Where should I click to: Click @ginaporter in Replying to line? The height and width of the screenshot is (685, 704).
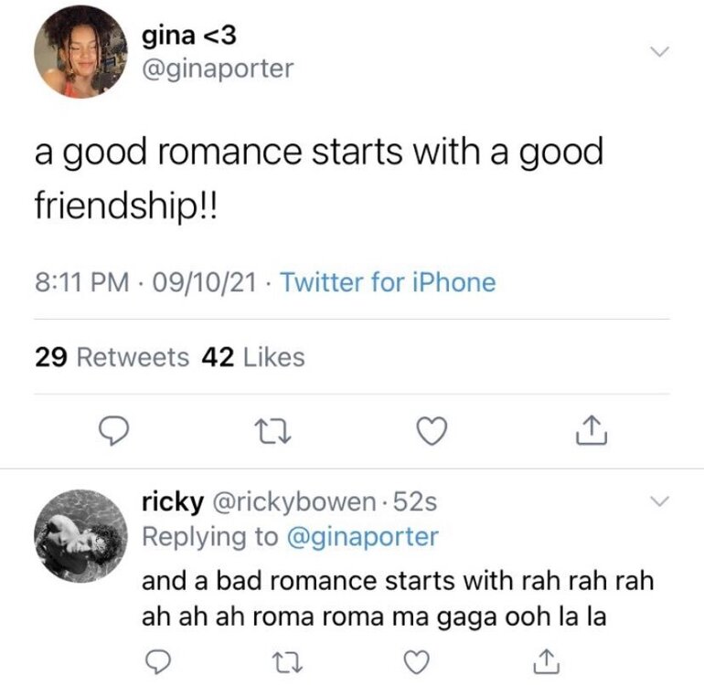point(363,537)
